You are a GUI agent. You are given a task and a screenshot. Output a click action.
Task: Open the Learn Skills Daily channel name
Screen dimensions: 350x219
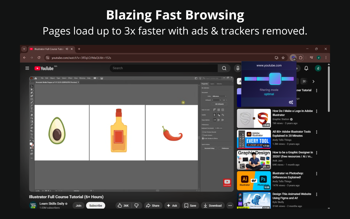pos(52,204)
